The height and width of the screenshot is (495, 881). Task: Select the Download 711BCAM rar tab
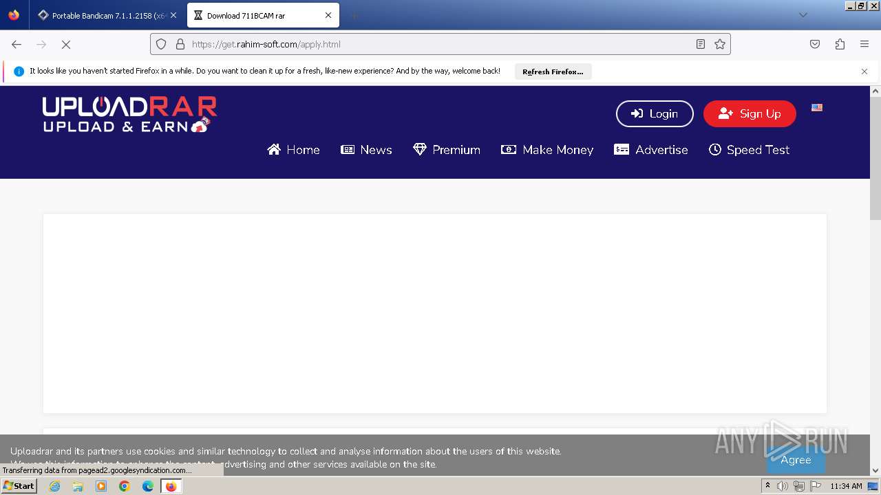pyautogui.click(x=263, y=15)
